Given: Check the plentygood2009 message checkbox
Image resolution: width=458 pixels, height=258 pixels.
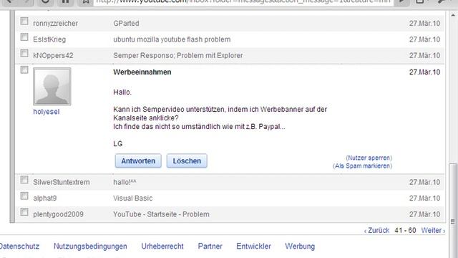Looking at the screenshot, I should [x=24, y=212].
